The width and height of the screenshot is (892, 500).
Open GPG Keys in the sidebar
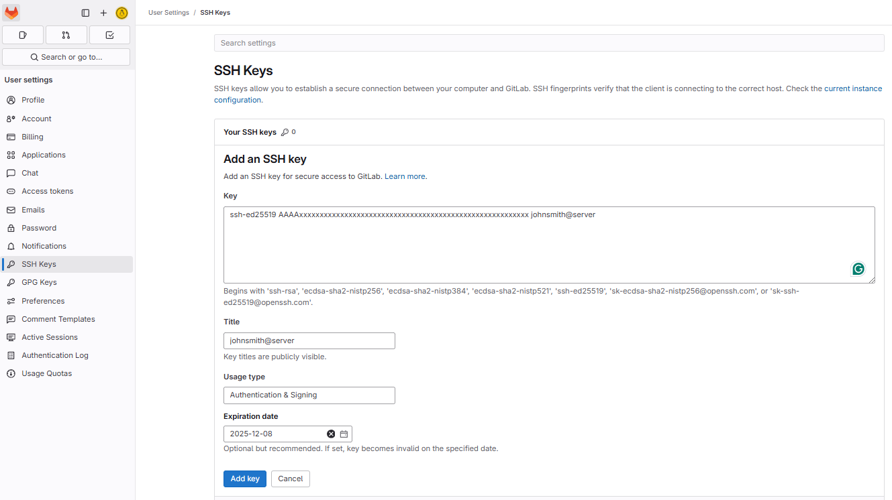(39, 282)
